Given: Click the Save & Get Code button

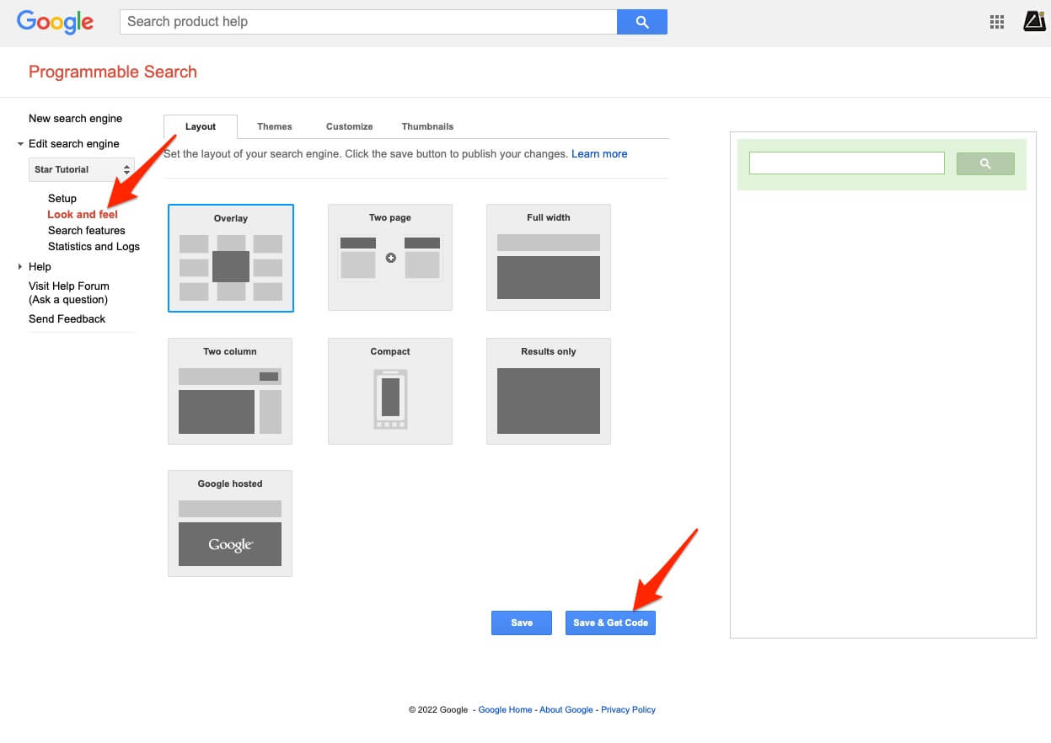Looking at the screenshot, I should [x=610, y=623].
